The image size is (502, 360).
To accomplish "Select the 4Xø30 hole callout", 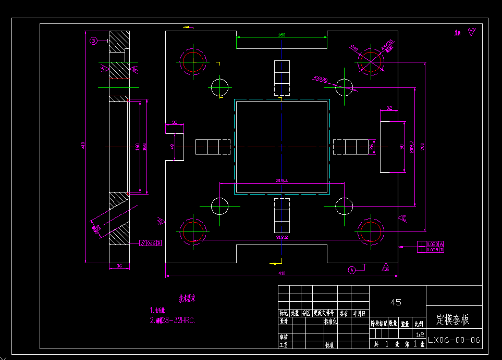I will [321, 79].
